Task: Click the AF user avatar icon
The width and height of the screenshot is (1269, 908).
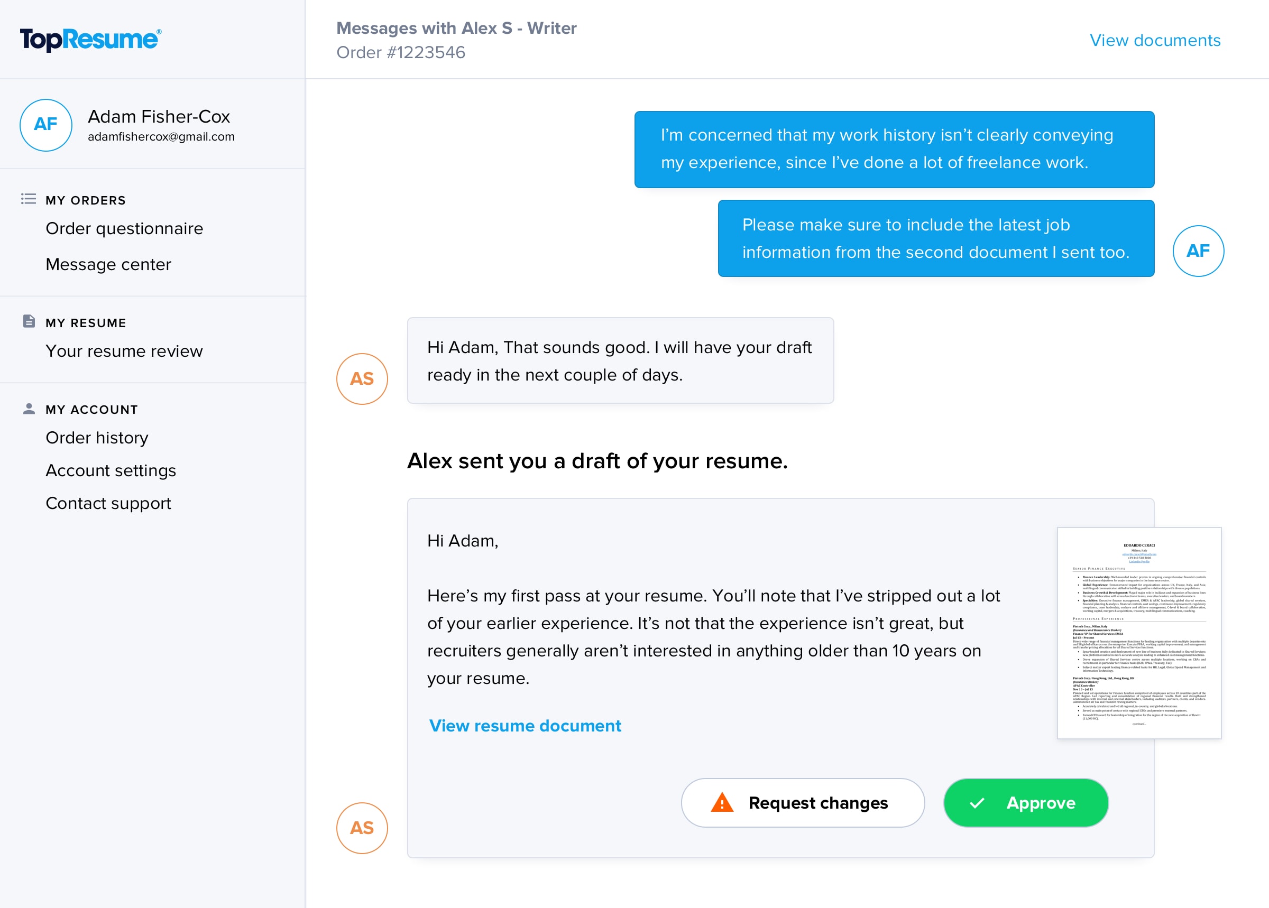Action: [x=44, y=124]
